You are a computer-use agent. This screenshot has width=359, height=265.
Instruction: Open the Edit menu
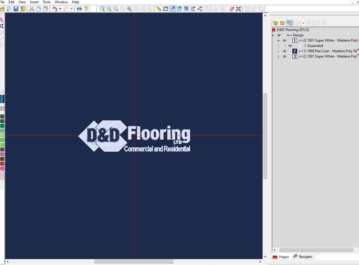pos(11,2)
